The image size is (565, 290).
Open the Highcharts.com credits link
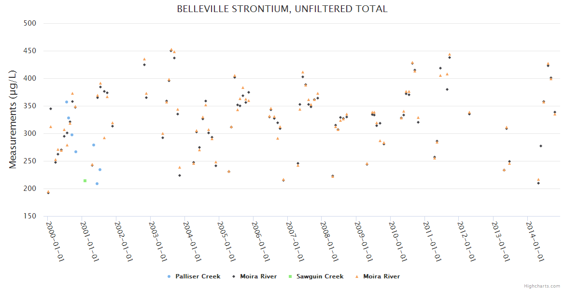pos(542,286)
